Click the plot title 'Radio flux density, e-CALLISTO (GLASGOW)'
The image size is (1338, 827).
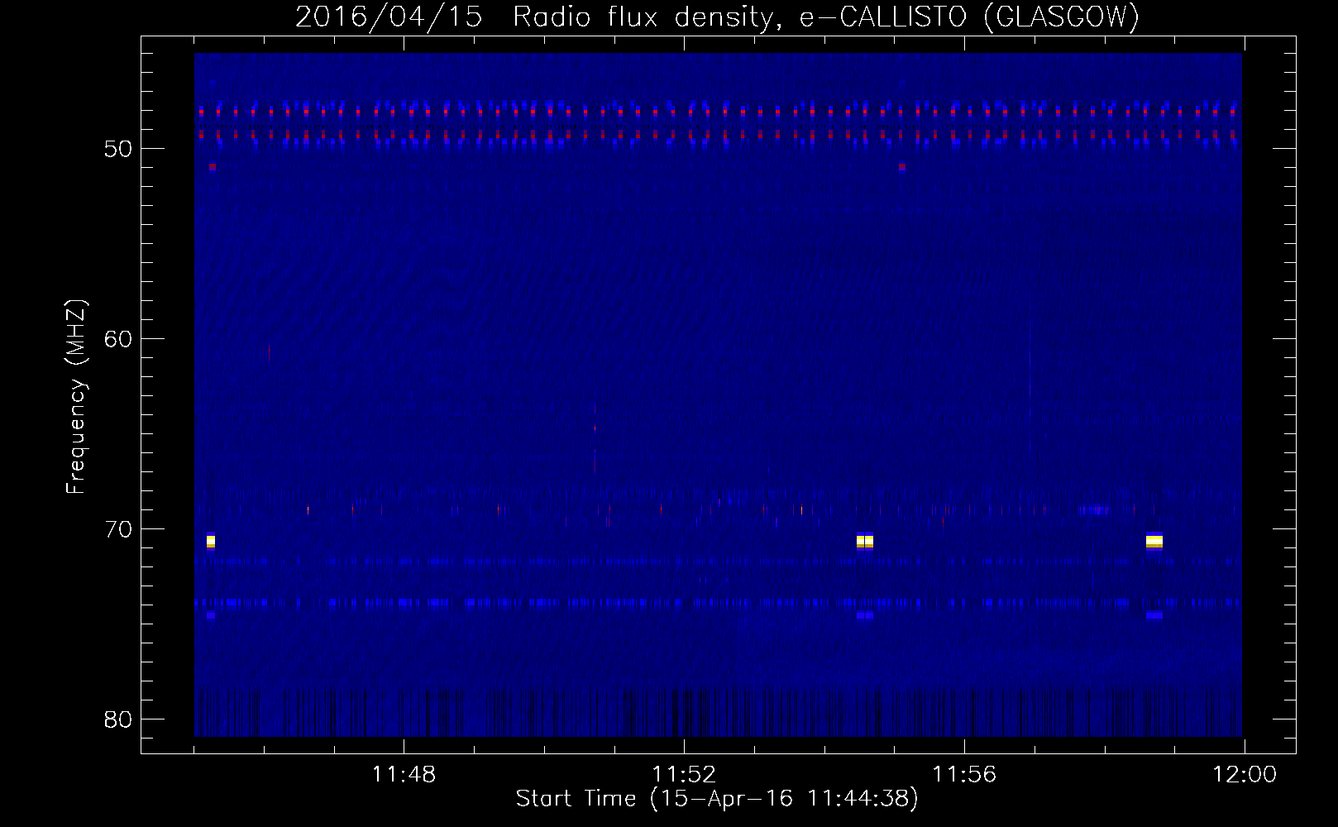(x=826, y=17)
